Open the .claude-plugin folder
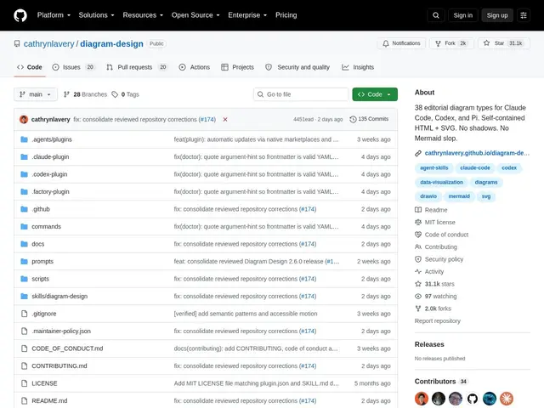 click(50, 156)
